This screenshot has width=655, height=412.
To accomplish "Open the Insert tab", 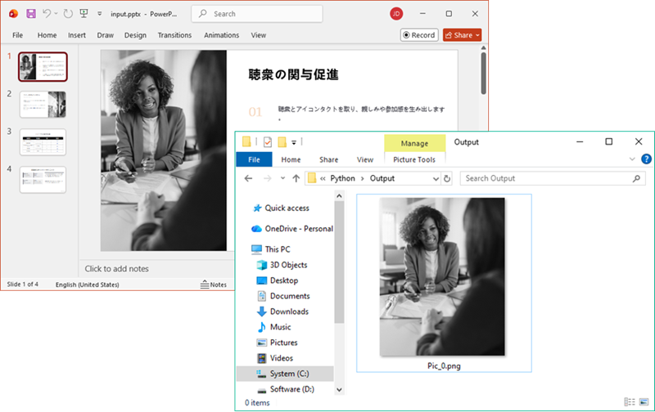I will coord(77,35).
